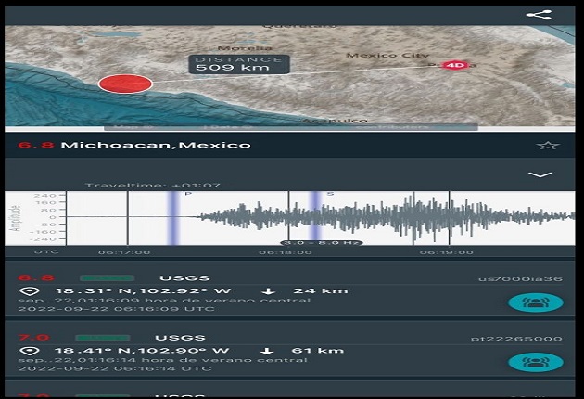Tap the 06:18:00 time axis label

[286, 252]
